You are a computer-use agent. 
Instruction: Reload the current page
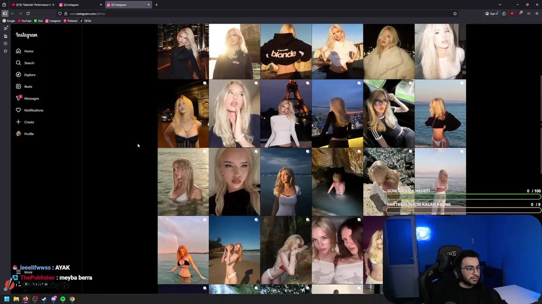tap(28, 14)
